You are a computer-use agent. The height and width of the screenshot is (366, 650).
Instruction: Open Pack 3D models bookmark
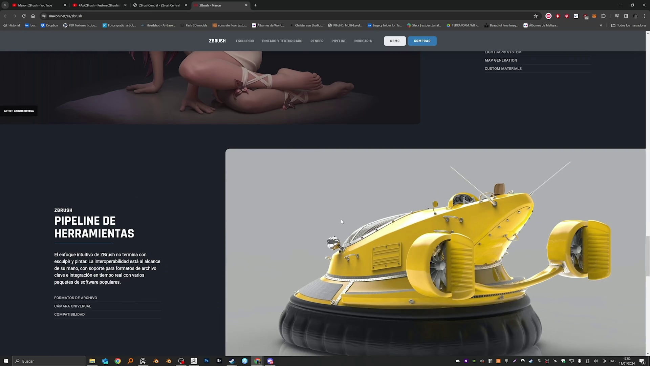[194, 25]
